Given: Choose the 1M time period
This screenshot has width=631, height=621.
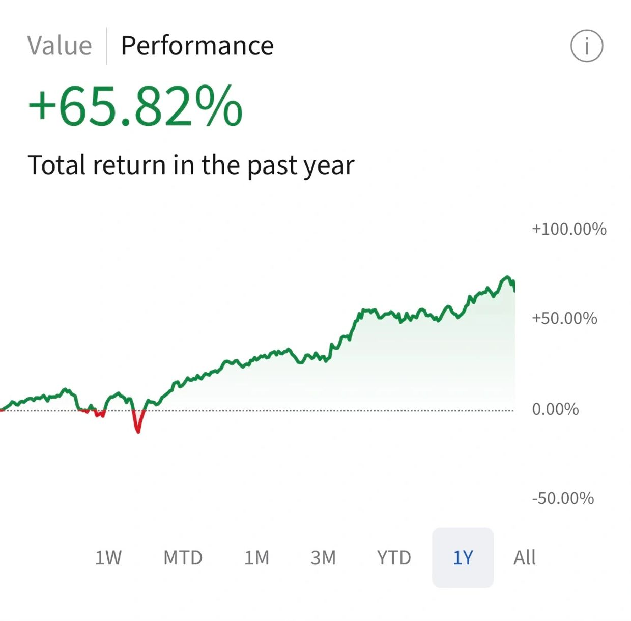Looking at the screenshot, I should point(256,558).
